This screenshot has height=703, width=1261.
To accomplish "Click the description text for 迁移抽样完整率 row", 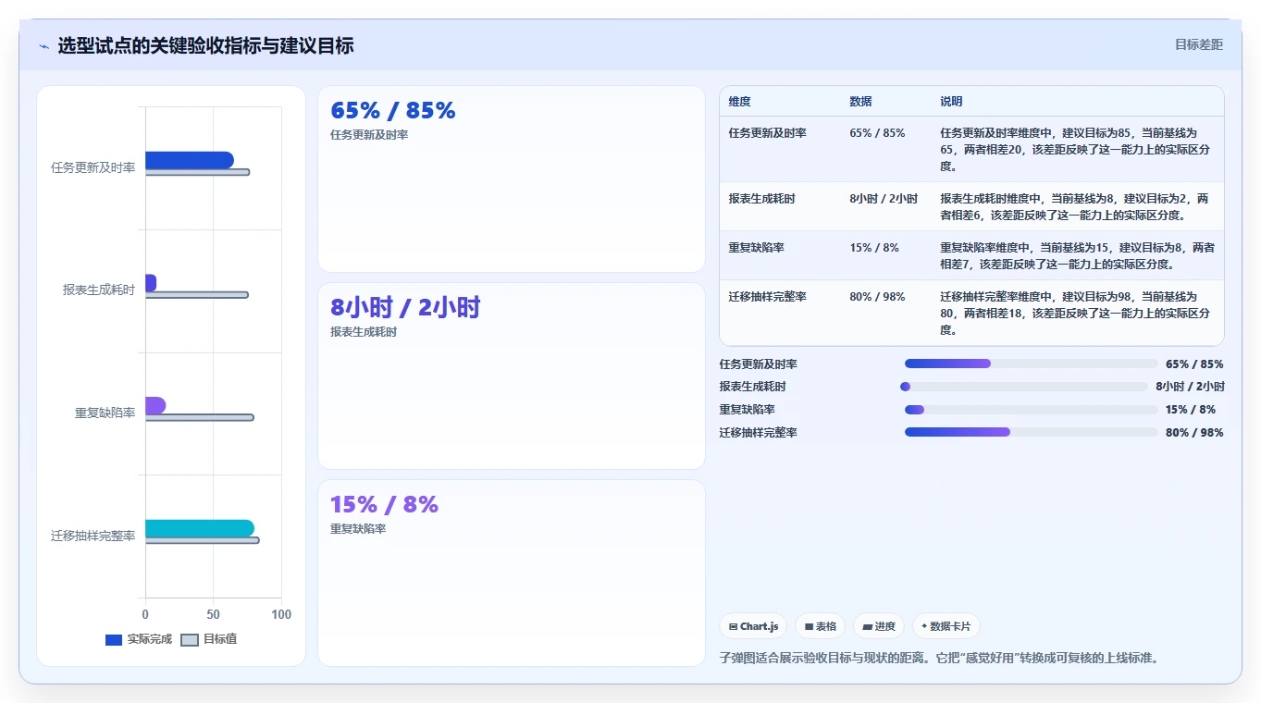I will pos(1076,313).
